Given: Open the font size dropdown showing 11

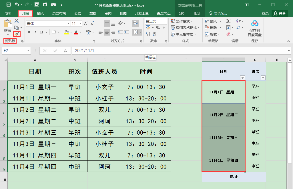Looking at the screenshot, I should tap(80, 24).
